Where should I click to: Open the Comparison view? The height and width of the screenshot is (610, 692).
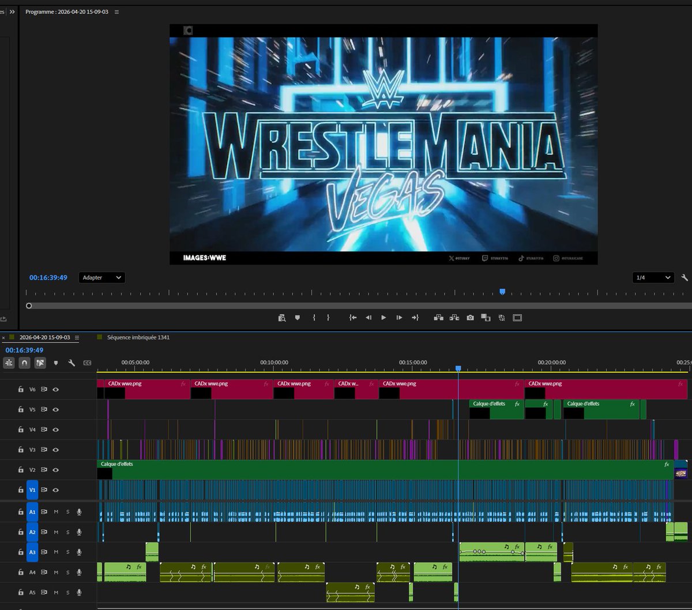click(486, 318)
